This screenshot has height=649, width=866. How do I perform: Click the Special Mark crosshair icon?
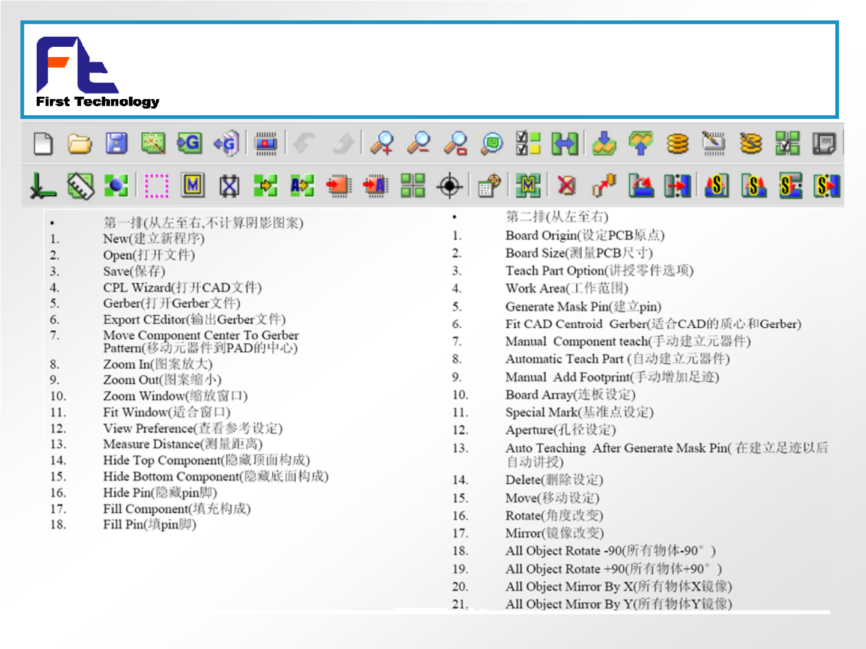coord(450,186)
